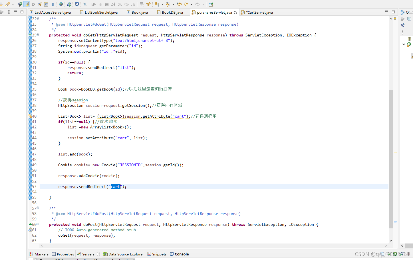Click the Search magnifier toolbar icon

pos(85,4)
